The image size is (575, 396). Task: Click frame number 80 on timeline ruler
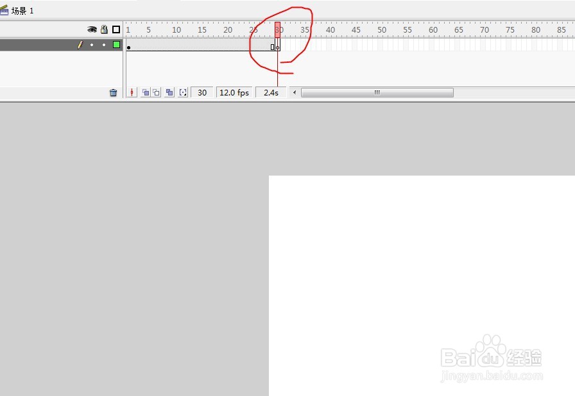(536, 30)
